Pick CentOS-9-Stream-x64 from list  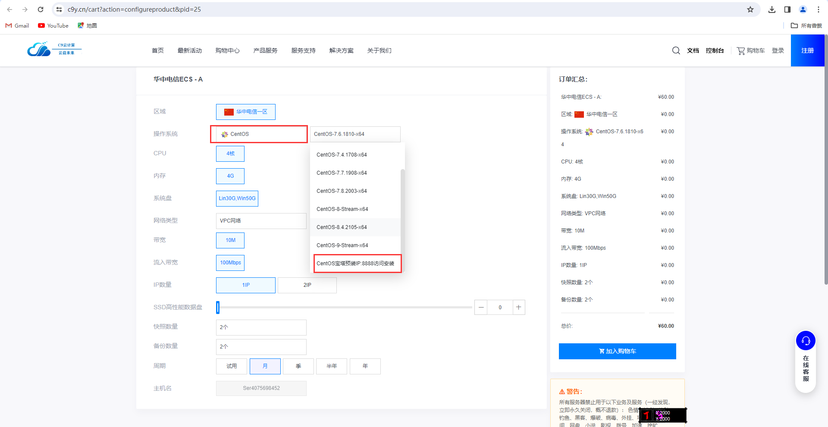point(355,245)
